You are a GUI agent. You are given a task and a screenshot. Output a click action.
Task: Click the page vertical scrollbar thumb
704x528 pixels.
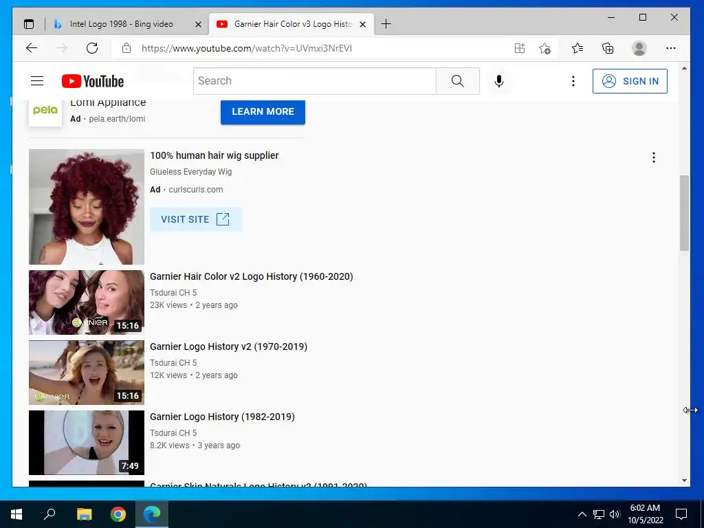[x=684, y=213]
